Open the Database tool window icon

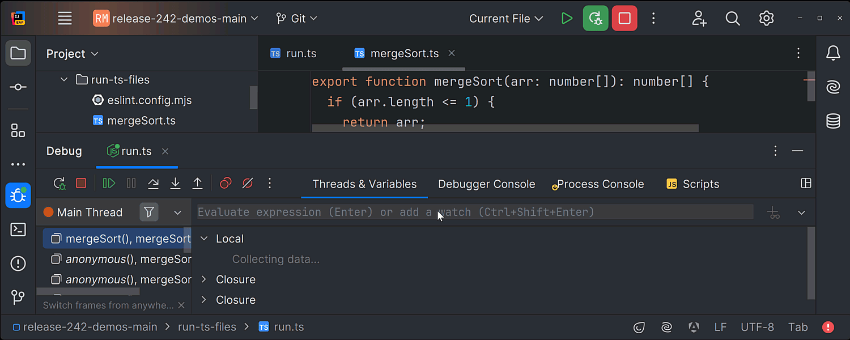point(833,121)
